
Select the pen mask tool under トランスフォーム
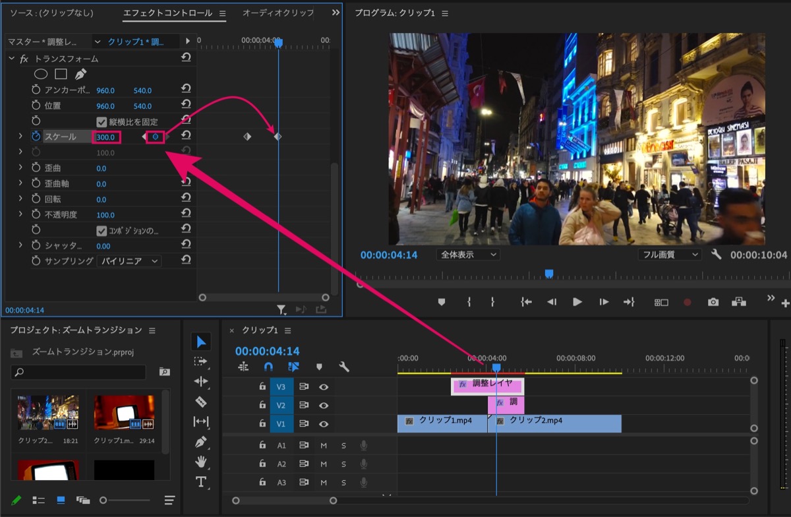(80, 74)
